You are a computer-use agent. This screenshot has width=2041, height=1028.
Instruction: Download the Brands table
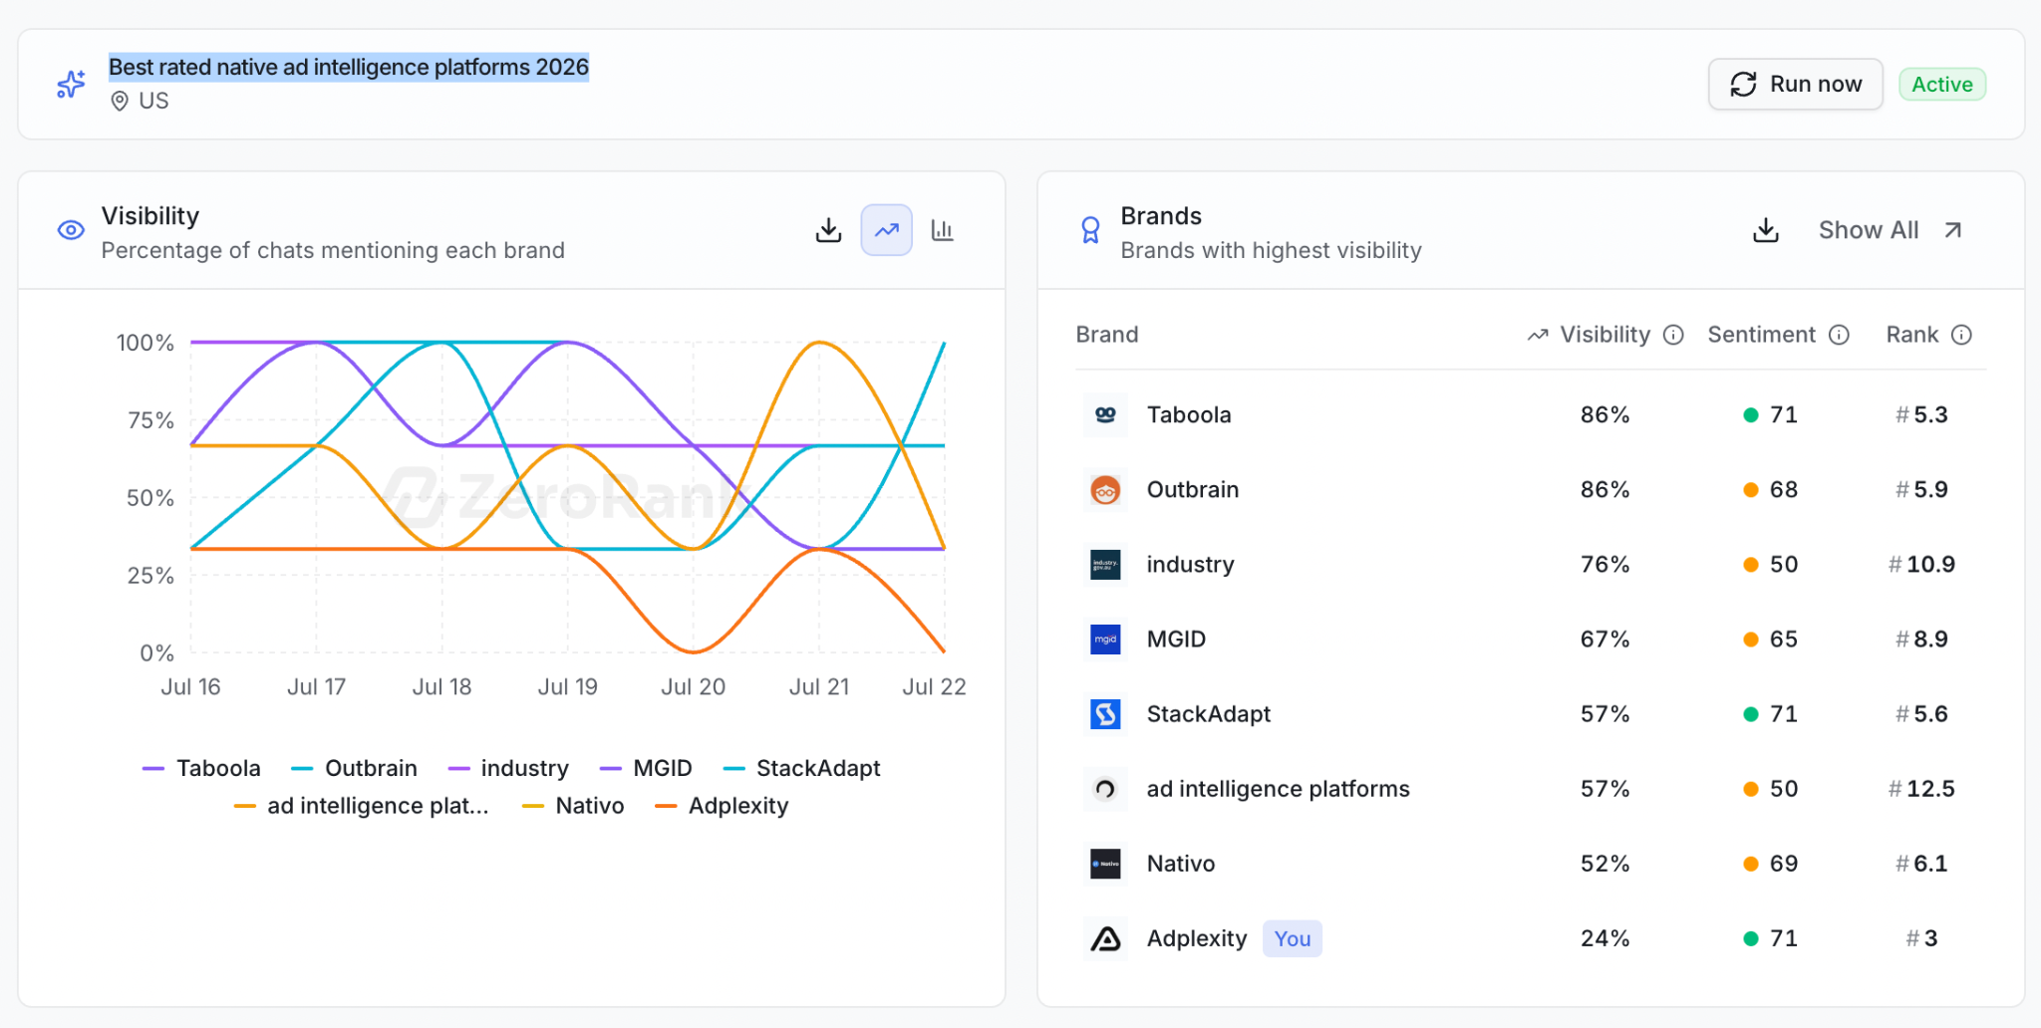click(x=1766, y=230)
